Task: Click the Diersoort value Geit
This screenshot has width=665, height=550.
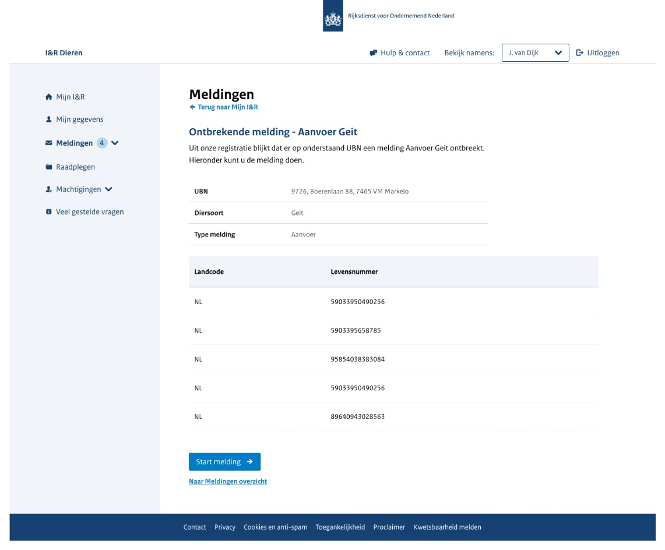Action: [x=297, y=213]
